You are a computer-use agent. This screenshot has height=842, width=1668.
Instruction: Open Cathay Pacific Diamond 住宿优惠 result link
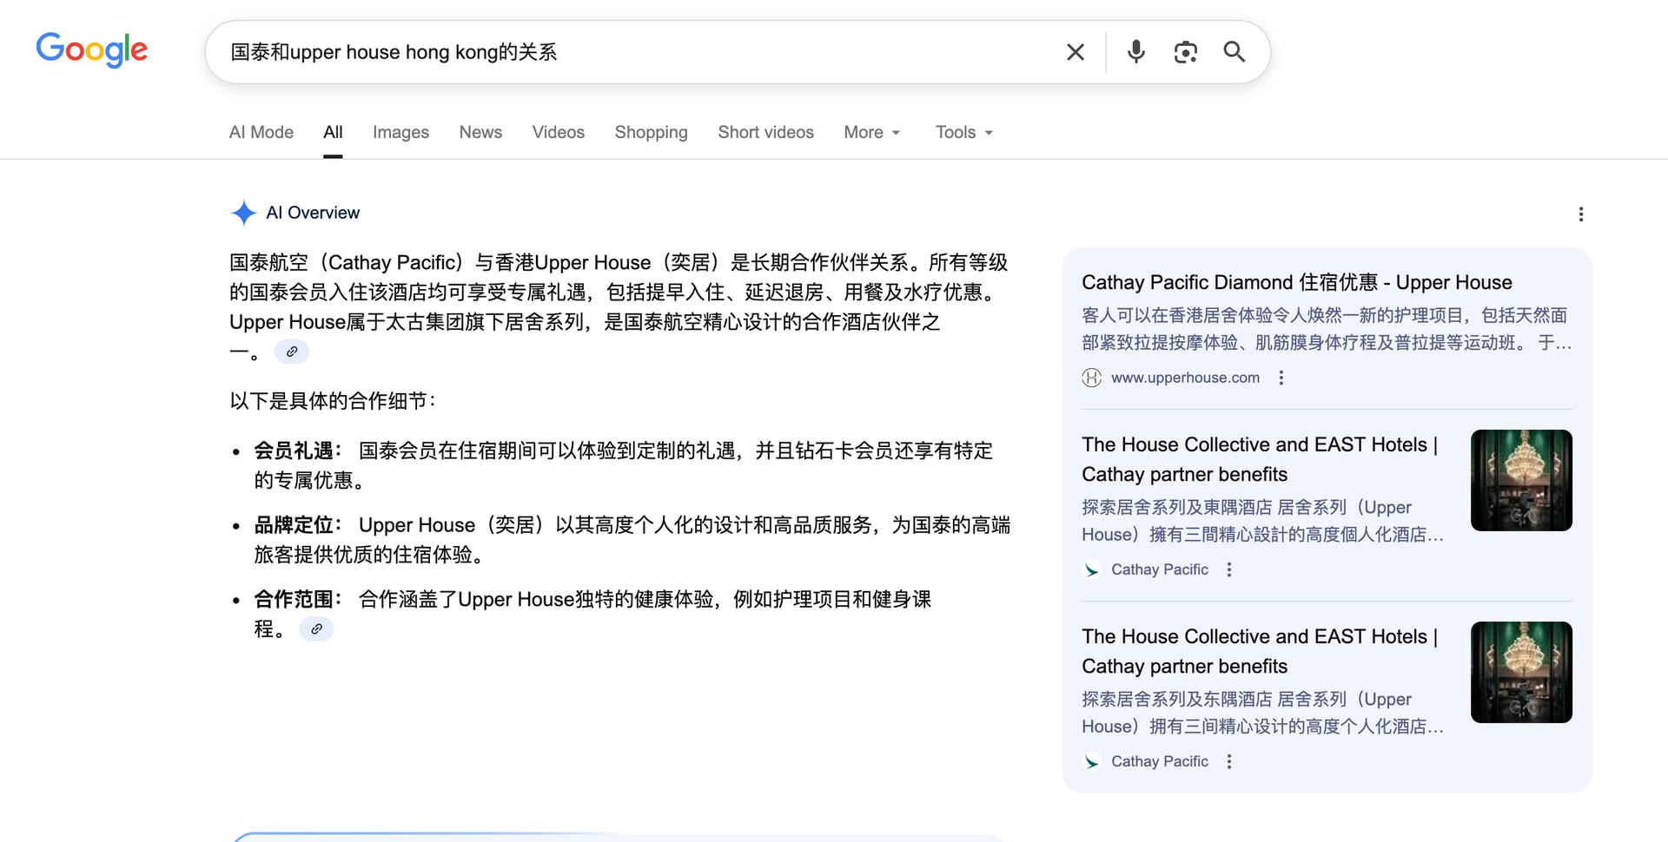coord(1296,282)
